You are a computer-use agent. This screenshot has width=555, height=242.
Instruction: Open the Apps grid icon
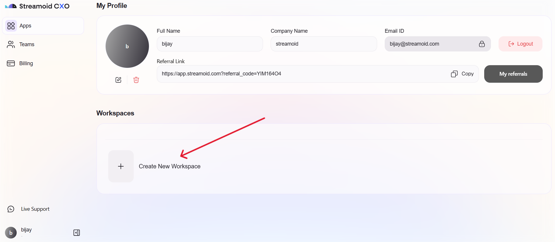coord(11,26)
